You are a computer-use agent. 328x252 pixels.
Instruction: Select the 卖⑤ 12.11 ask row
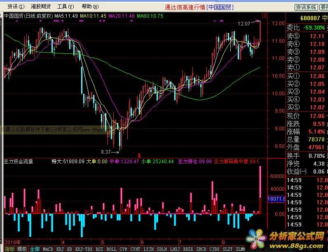pos(307,36)
